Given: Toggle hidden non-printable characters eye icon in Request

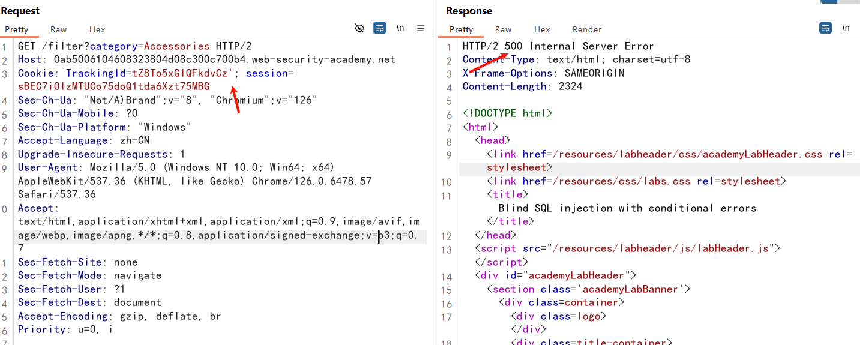Looking at the screenshot, I should [x=359, y=28].
